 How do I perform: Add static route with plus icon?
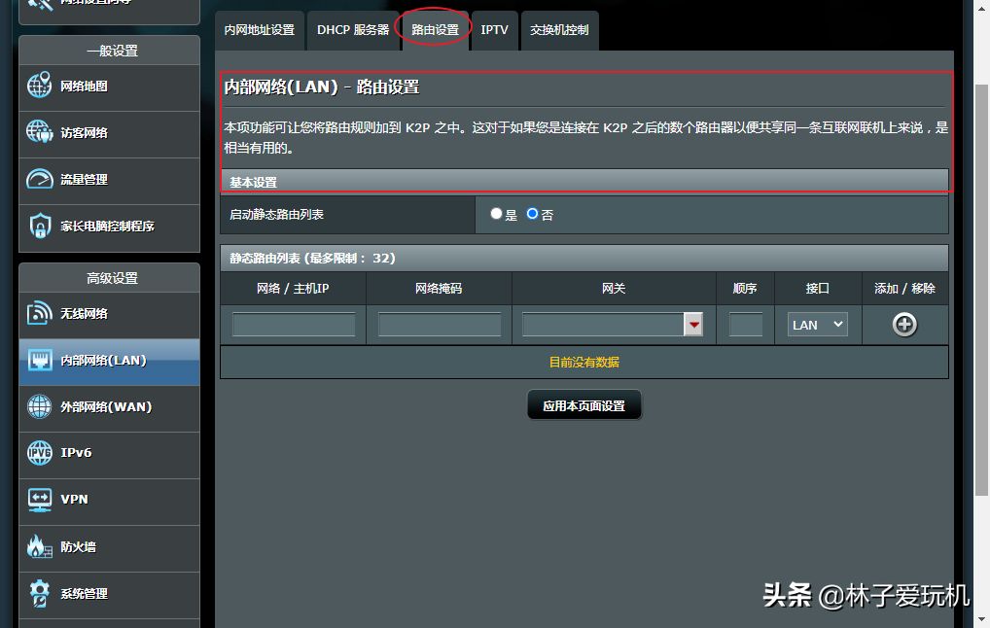[904, 325]
